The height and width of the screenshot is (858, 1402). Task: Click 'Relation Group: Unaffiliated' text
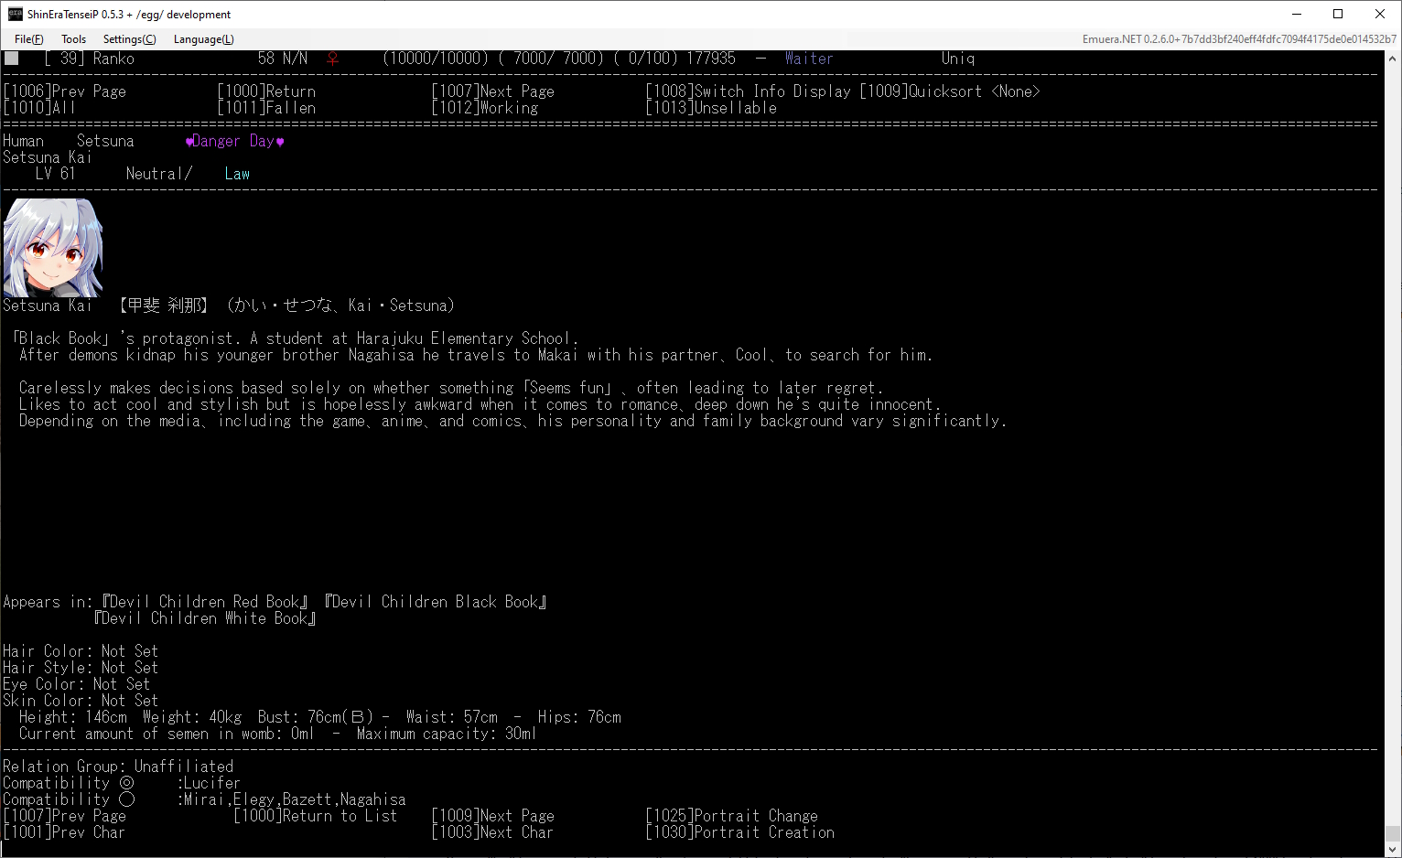pos(118,767)
